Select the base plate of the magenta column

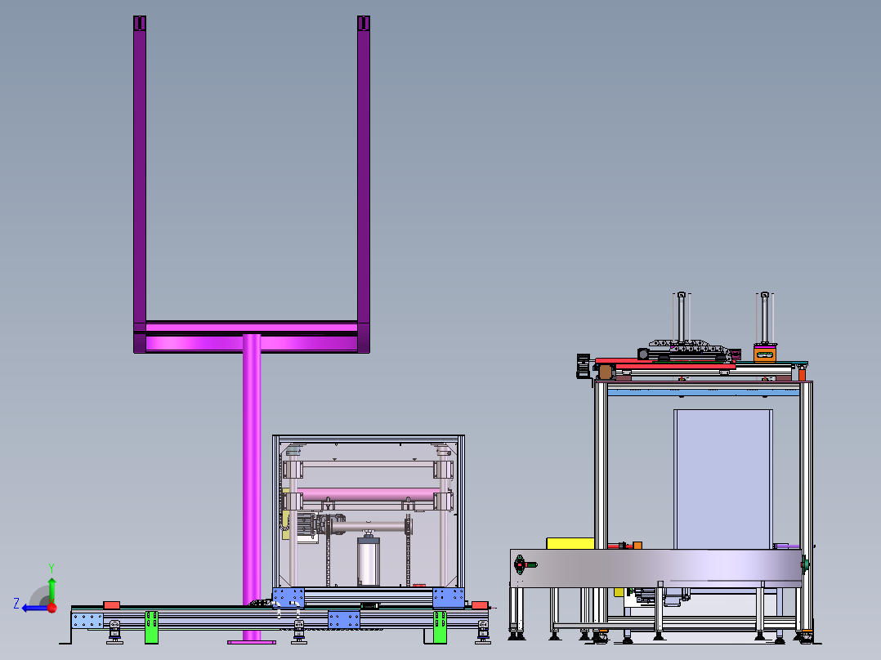(x=252, y=642)
